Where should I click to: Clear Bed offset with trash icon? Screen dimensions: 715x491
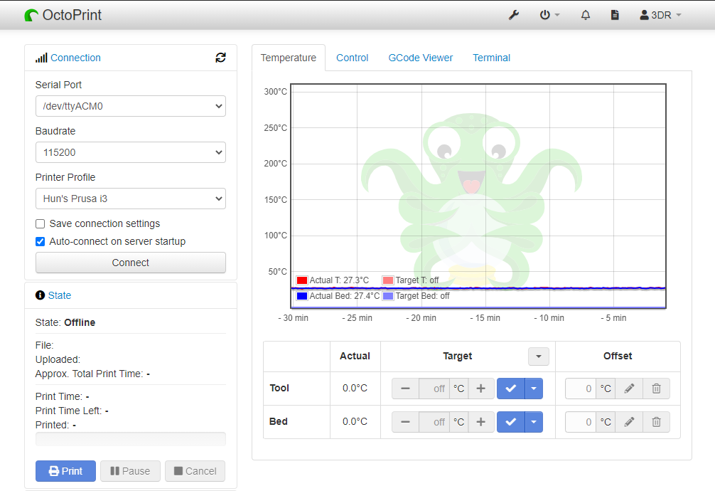pyautogui.click(x=656, y=422)
